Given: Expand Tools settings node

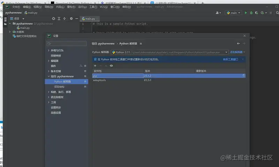Looking at the screenshot, I should (x=48, y=102).
